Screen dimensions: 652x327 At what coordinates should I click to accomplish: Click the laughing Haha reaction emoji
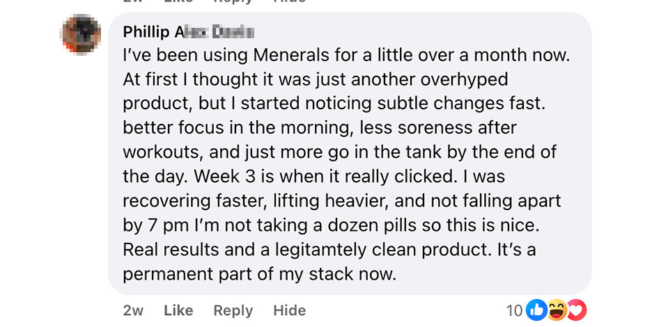point(557,310)
